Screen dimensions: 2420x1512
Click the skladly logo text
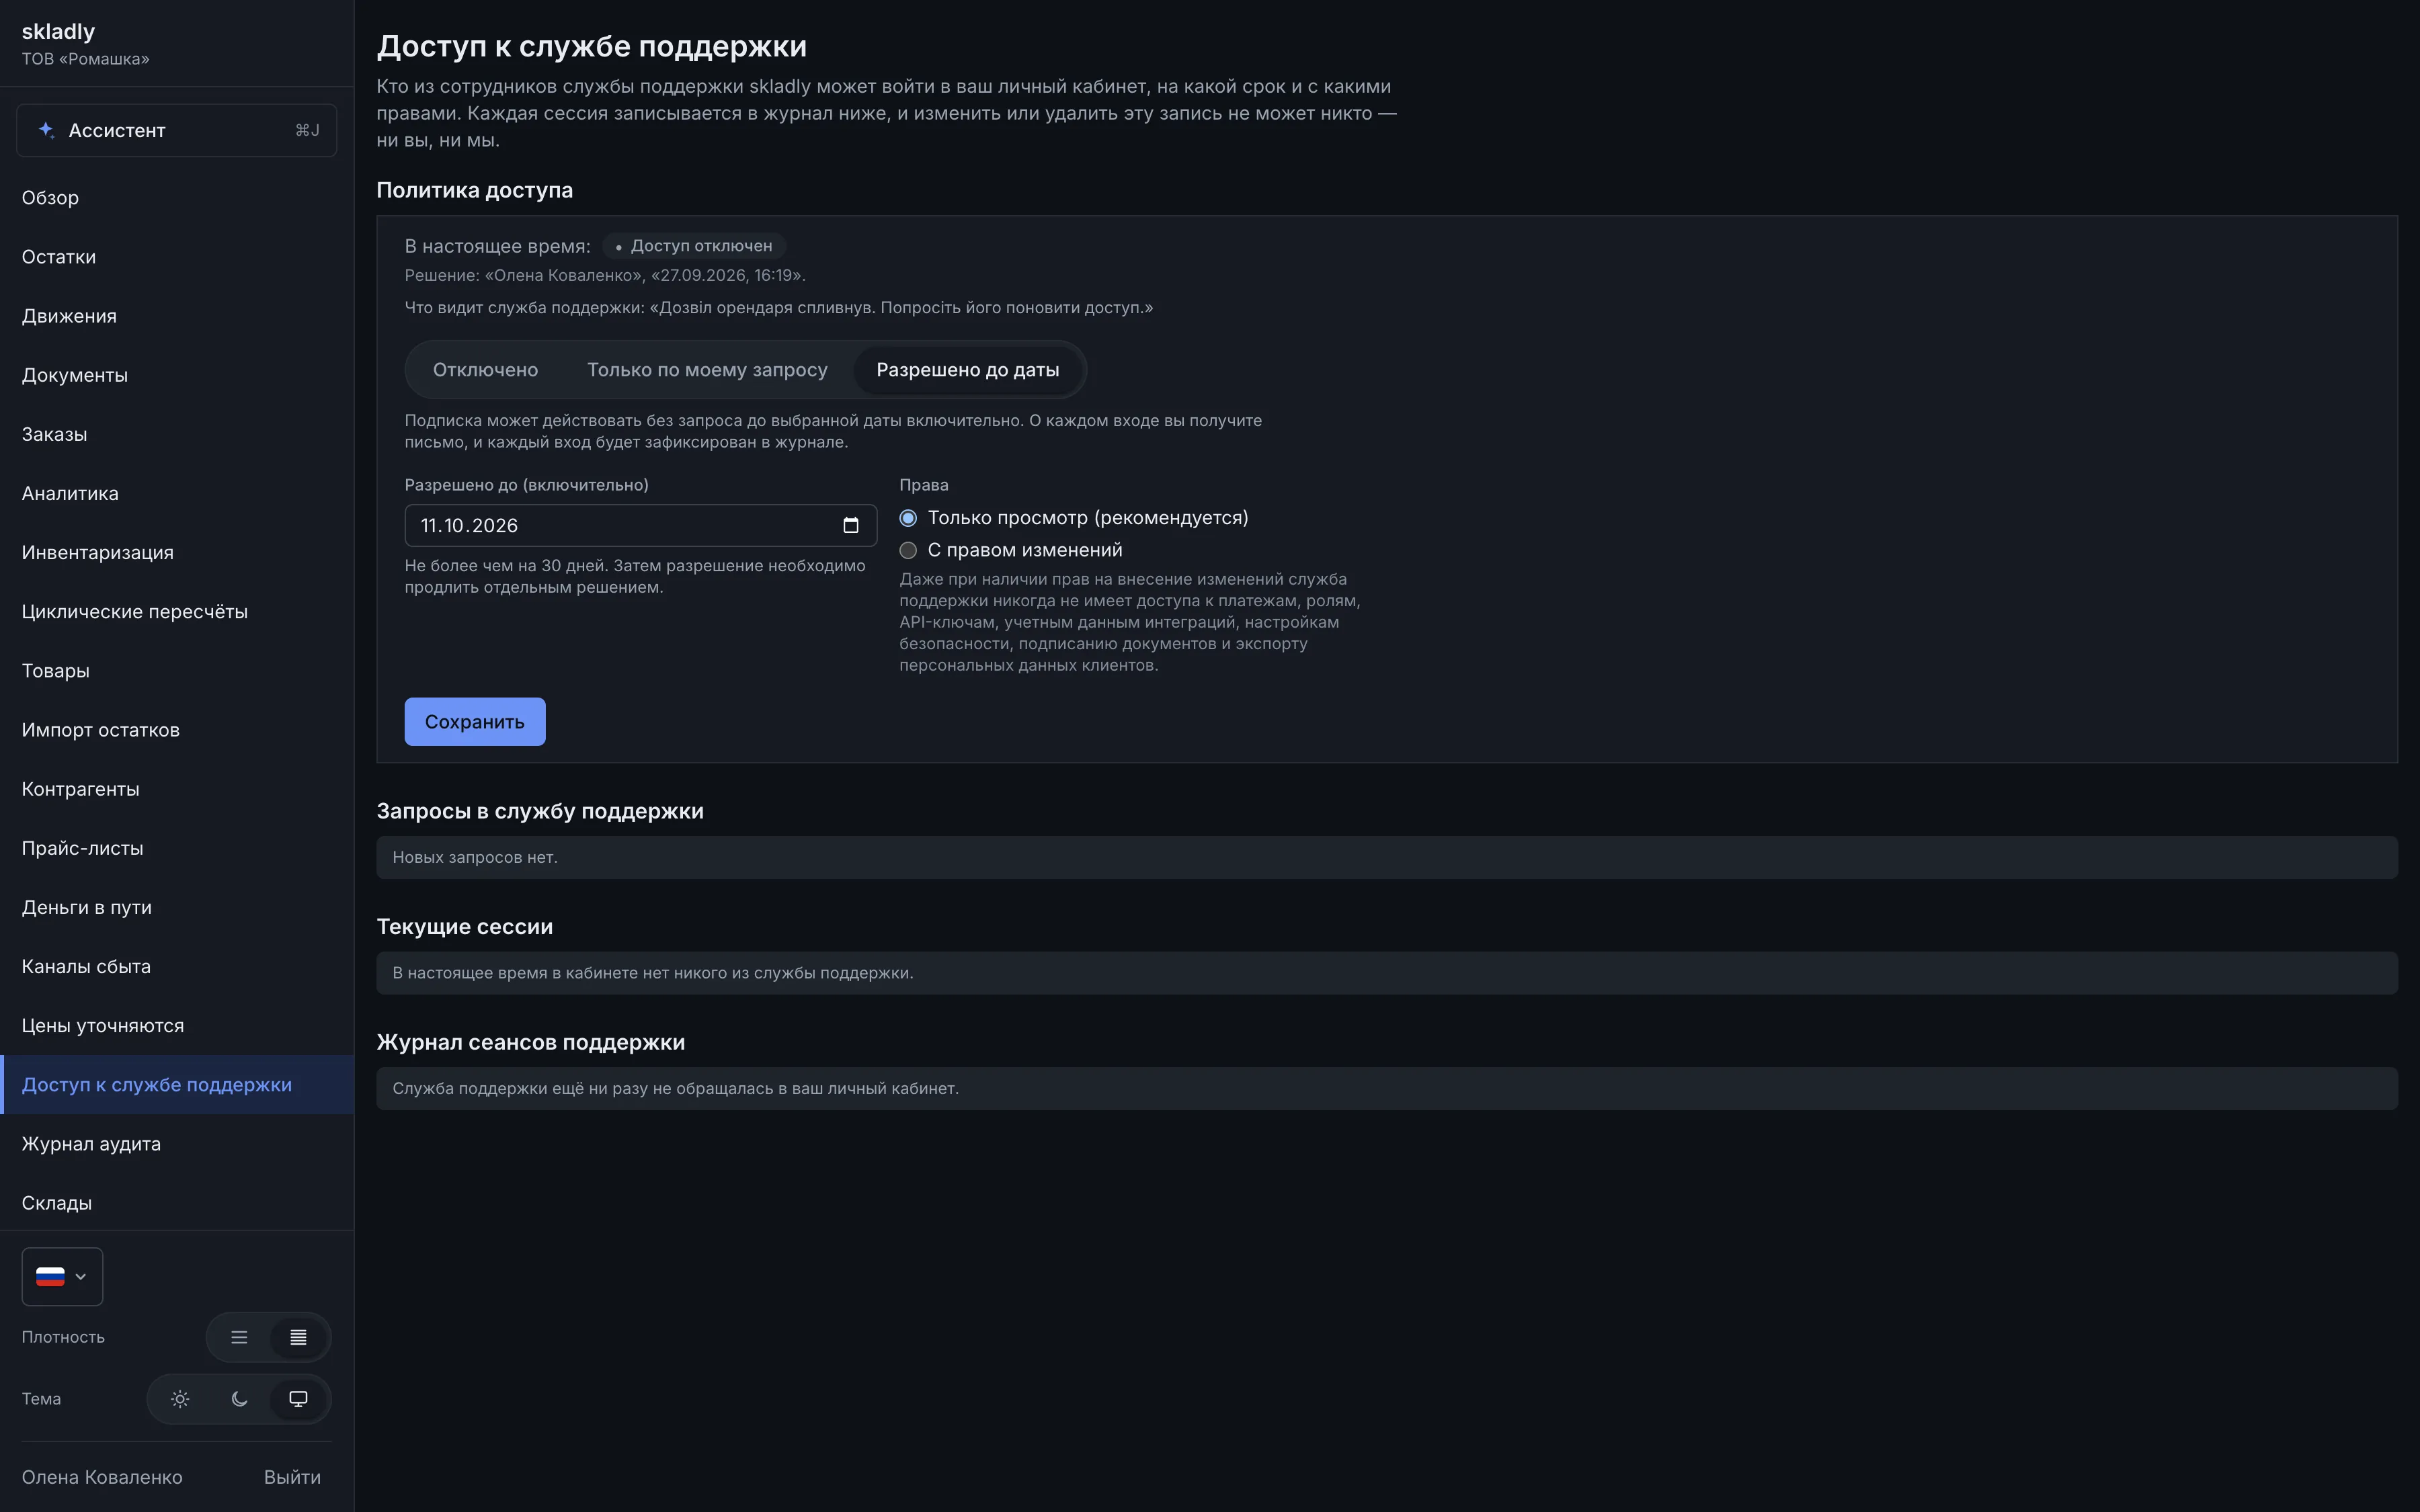(58, 32)
